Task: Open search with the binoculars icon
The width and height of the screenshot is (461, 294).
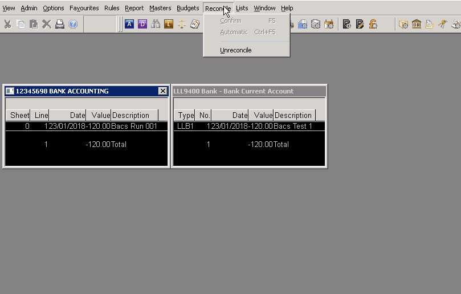Action: click(x=156, y=24)
